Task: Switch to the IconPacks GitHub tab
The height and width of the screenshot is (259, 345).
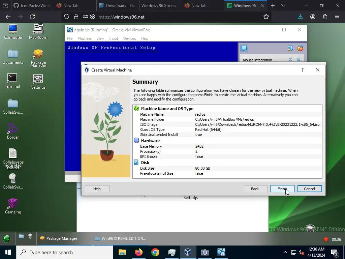Action: coord(33,5)
